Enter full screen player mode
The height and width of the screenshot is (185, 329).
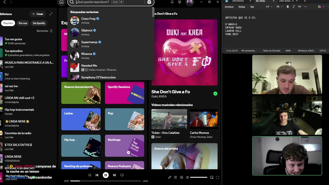[x=218, y=177]
